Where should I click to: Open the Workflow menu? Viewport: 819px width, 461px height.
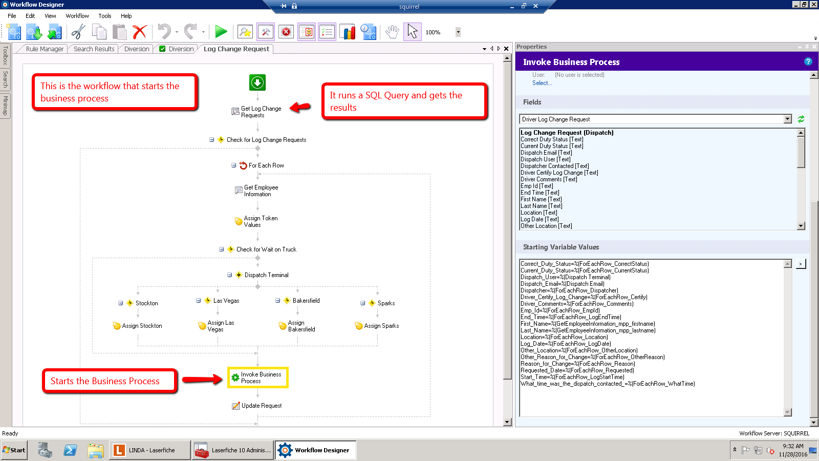[77, 16]
